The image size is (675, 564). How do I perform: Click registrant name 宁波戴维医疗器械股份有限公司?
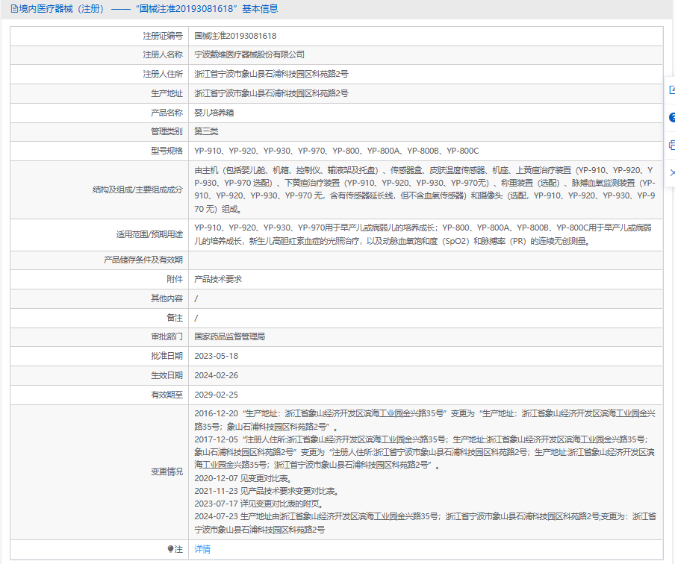pos(249,54)
